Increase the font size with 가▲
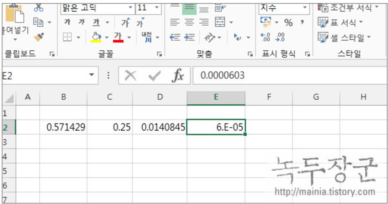388x204 pixels. click(x=126, y=22)
